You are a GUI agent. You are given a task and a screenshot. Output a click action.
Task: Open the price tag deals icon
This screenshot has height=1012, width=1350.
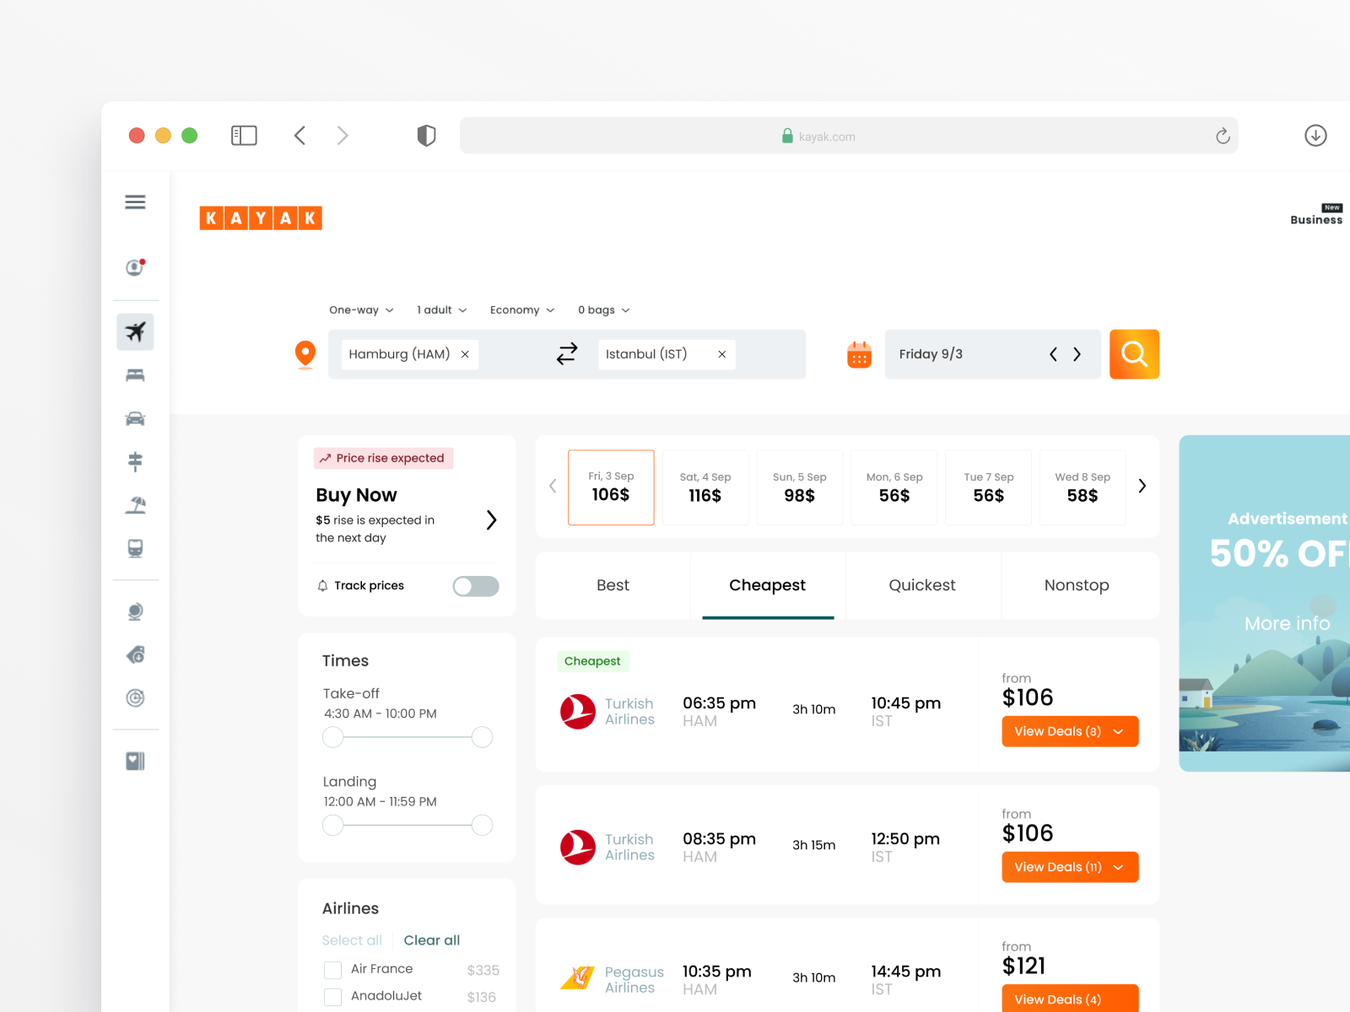point(135,654)
